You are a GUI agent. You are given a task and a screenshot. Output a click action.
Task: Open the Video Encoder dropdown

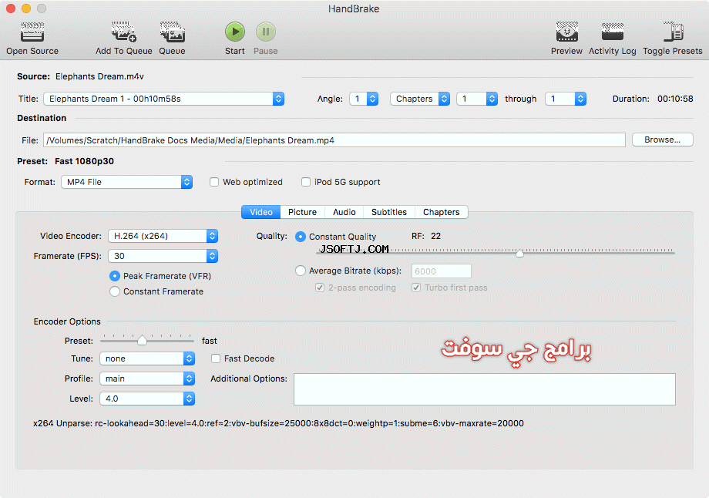(163, 236)
